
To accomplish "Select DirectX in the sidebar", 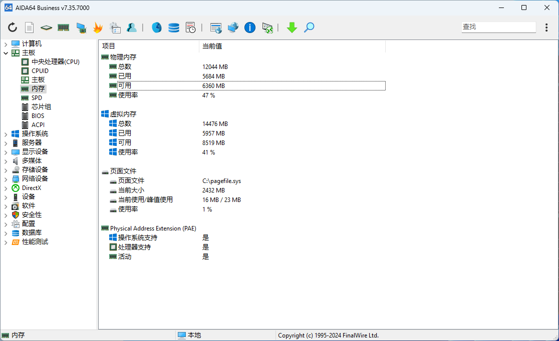I will click(32, 188).
